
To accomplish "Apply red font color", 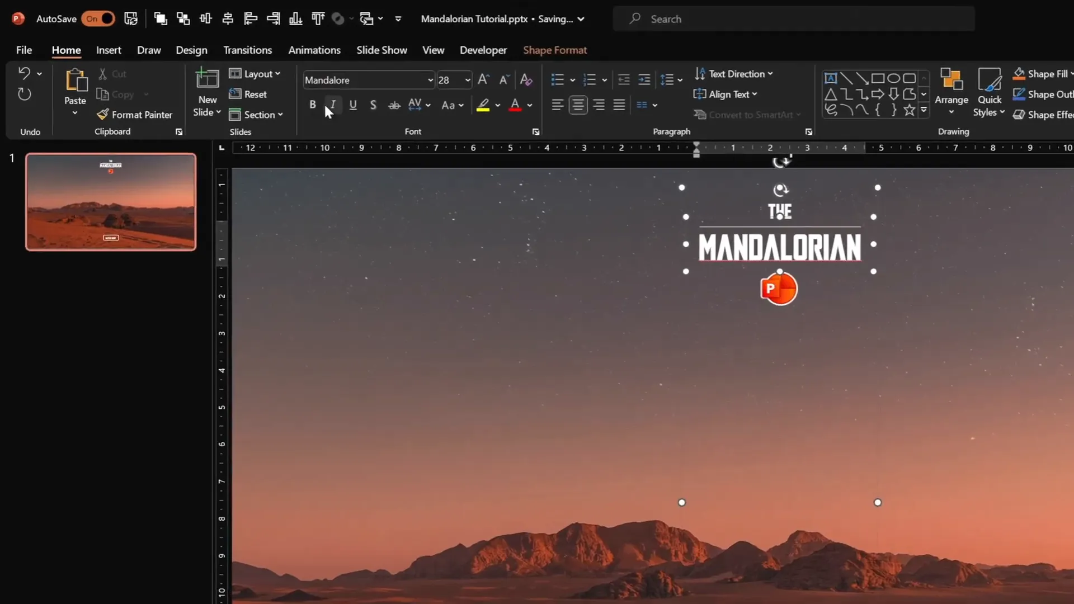I will pos(515,105).
